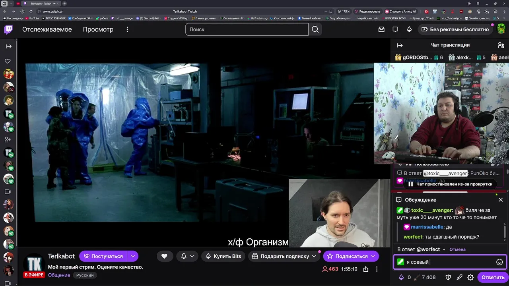Viewport: 509px width, 286px height.
Task: Open emote picker smiley in chat input
Action: pos(499,262)
